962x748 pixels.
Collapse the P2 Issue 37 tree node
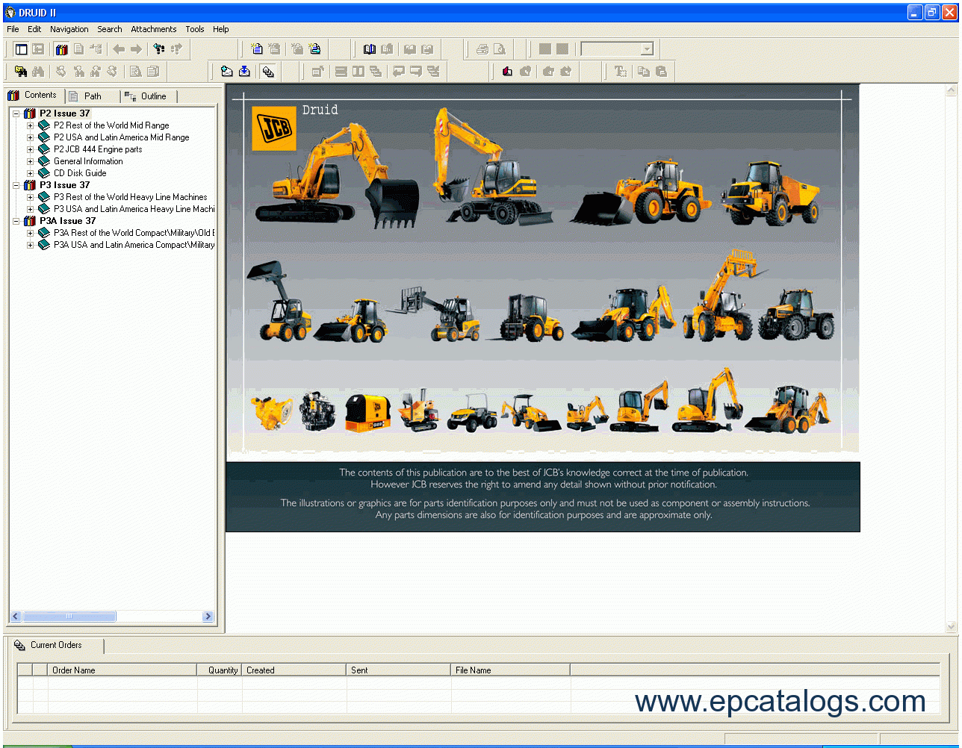click(x=16, y=113)
